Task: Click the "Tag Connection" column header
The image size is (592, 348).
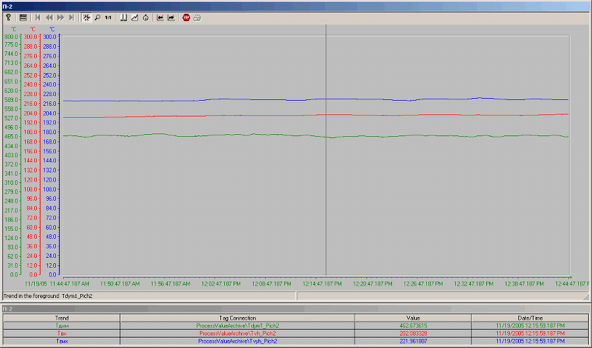Action: tap(237, 318)
